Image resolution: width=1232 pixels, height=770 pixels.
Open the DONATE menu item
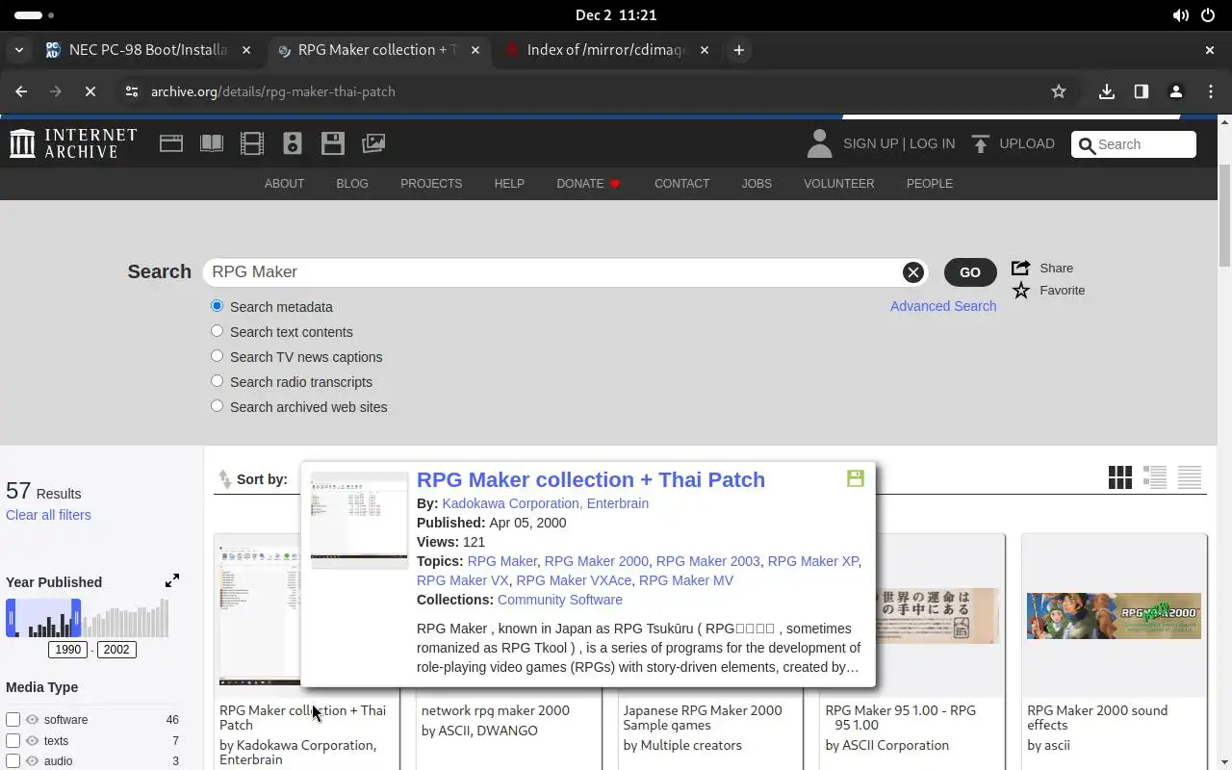[588, 184]
